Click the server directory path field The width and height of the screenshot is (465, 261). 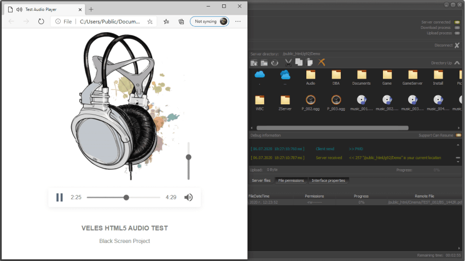pos(301,54)
